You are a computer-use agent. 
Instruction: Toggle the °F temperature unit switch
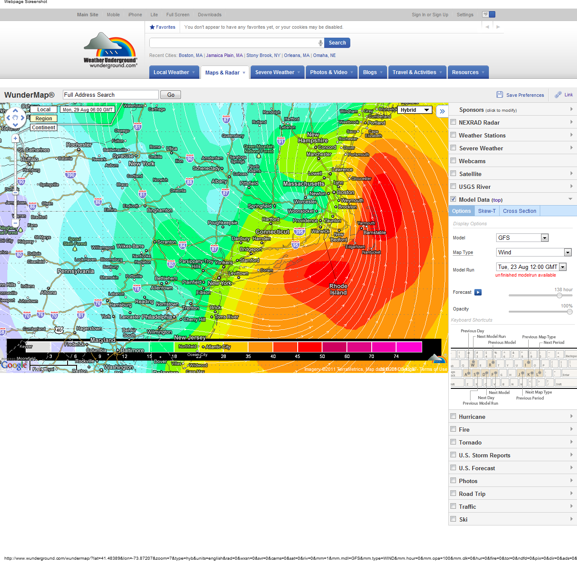point(488,15)
